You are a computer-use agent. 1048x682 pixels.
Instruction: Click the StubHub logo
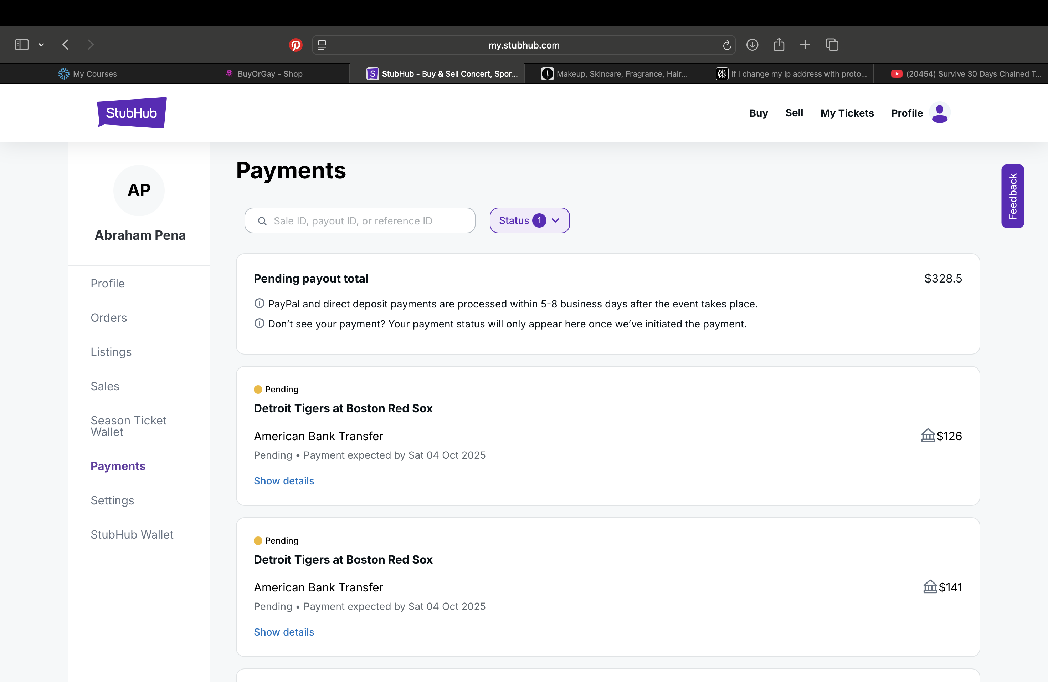(x=132, y=113)
